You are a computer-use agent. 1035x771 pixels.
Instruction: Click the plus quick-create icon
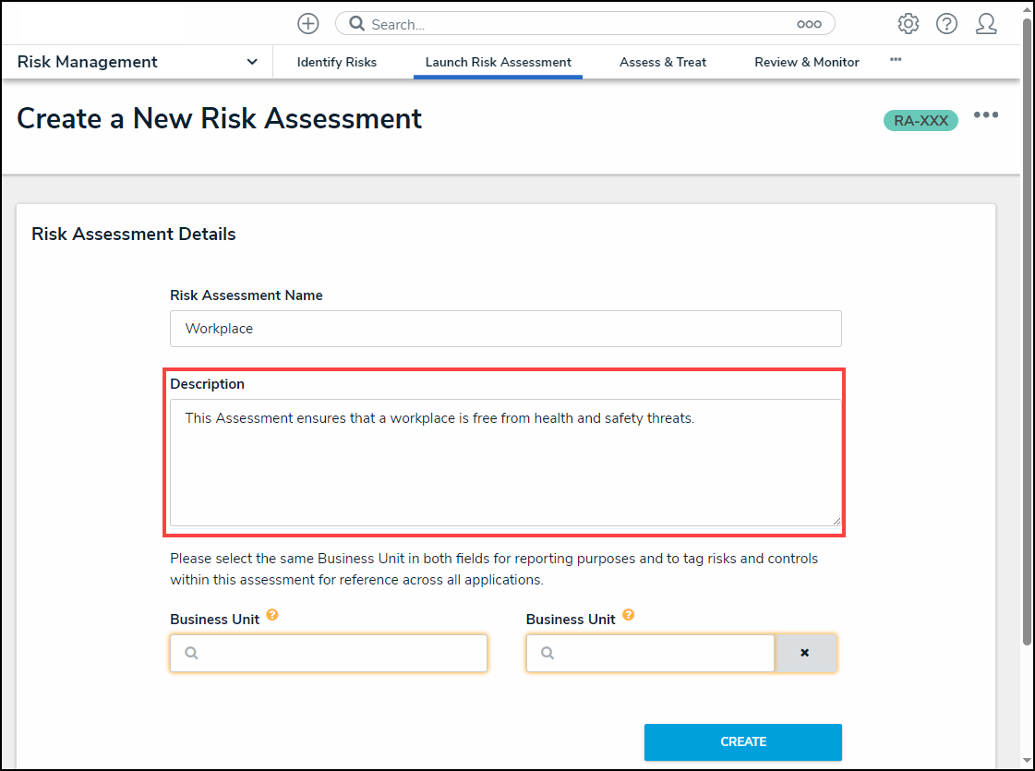coord(308,24)
